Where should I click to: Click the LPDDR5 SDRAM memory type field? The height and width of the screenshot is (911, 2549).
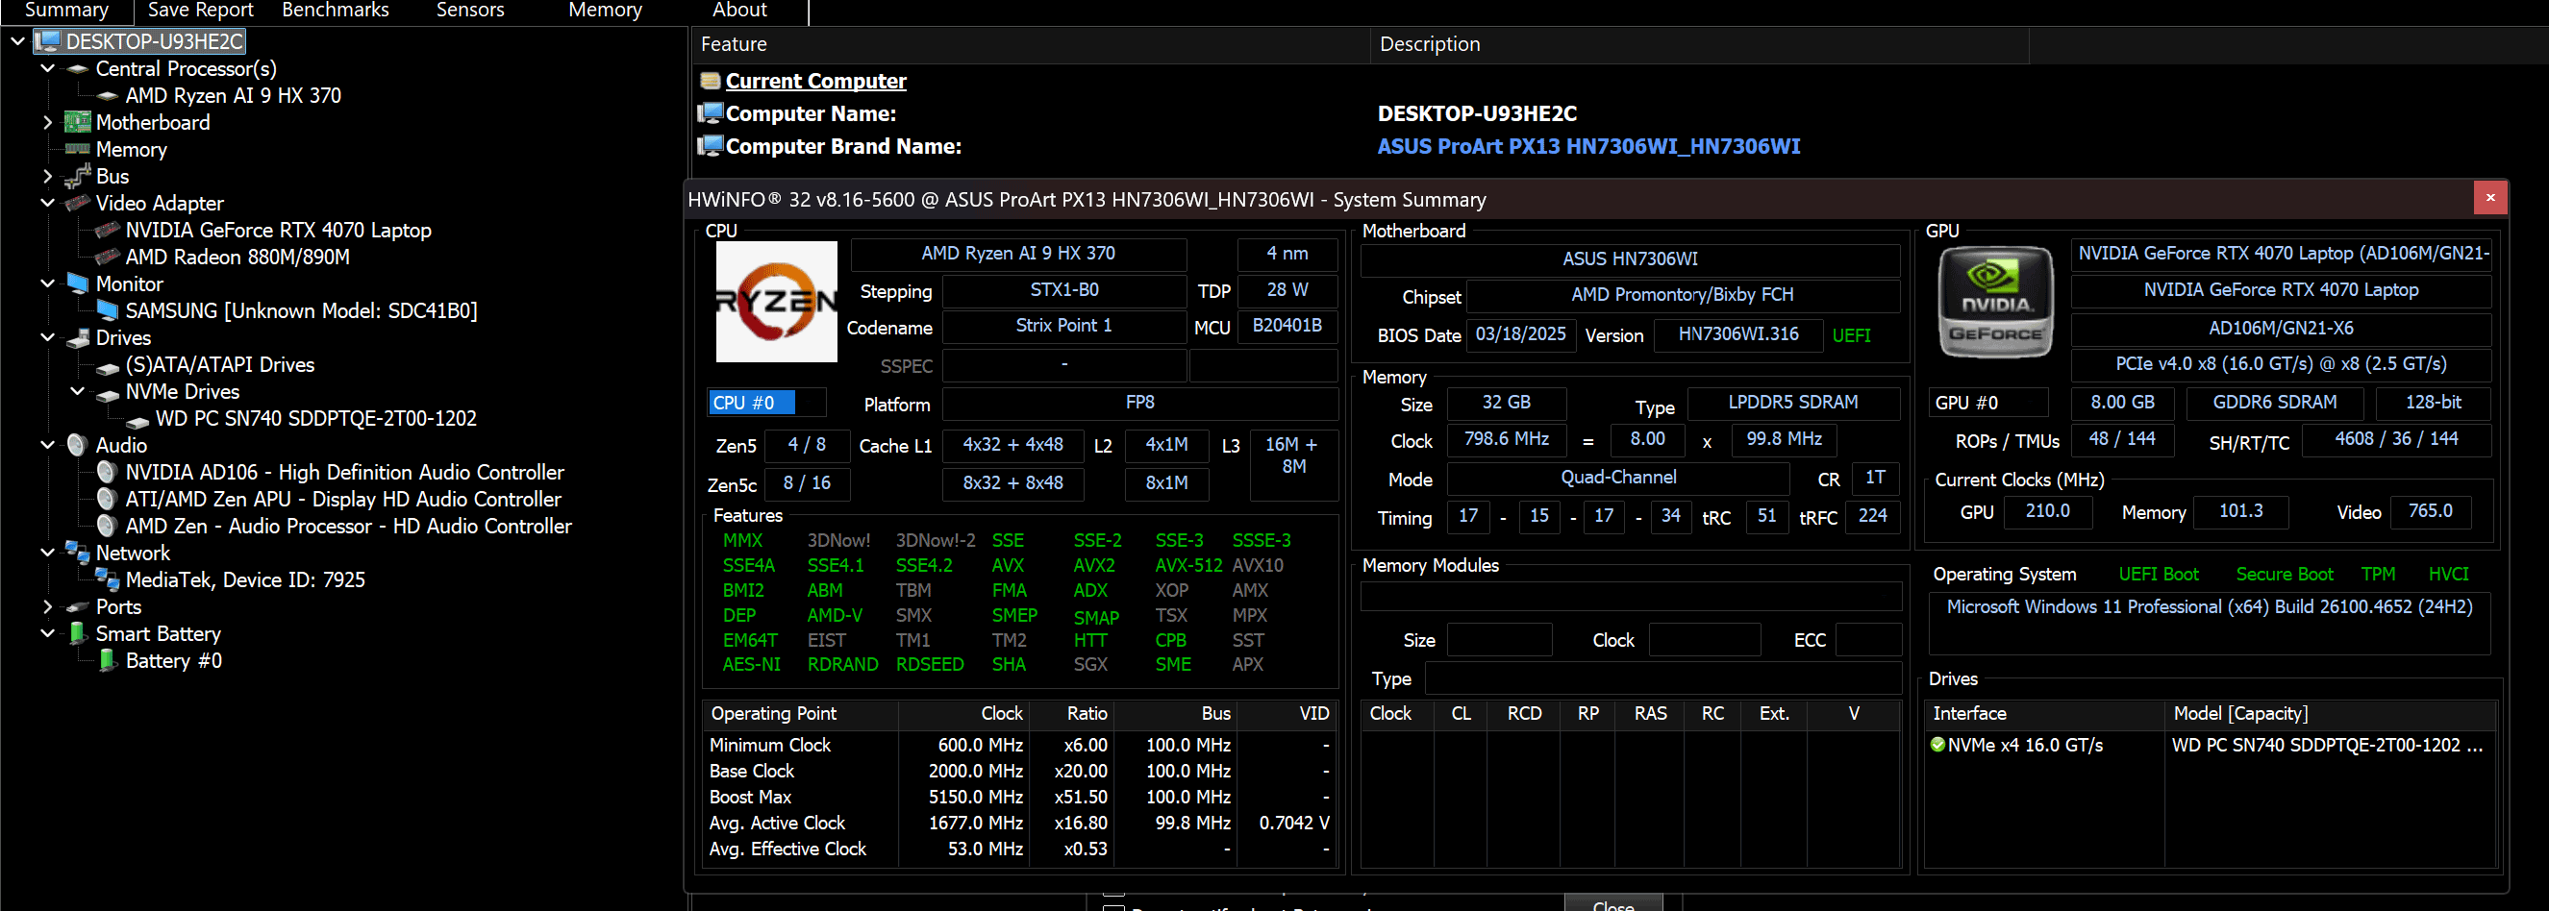click(x=1792, y=403)
